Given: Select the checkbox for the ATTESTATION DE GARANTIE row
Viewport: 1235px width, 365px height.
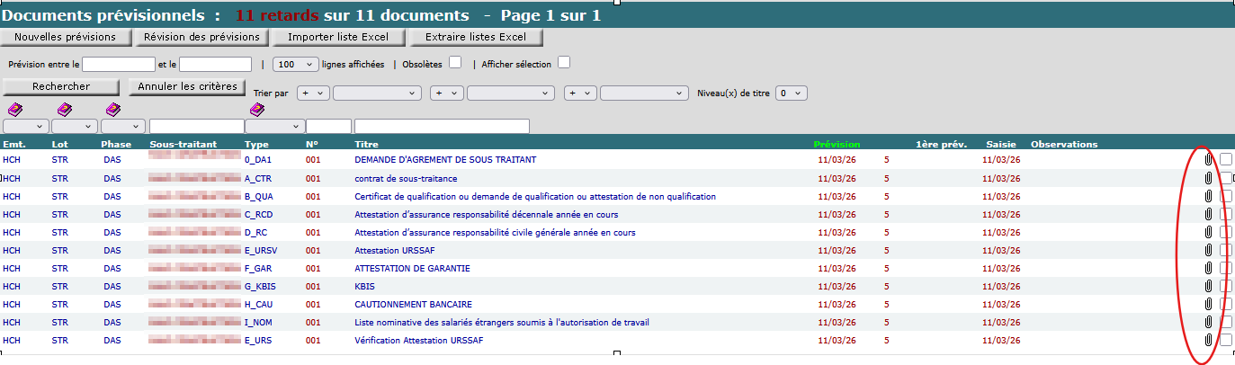Looking at the screenshot, I should pos(1226,268).
